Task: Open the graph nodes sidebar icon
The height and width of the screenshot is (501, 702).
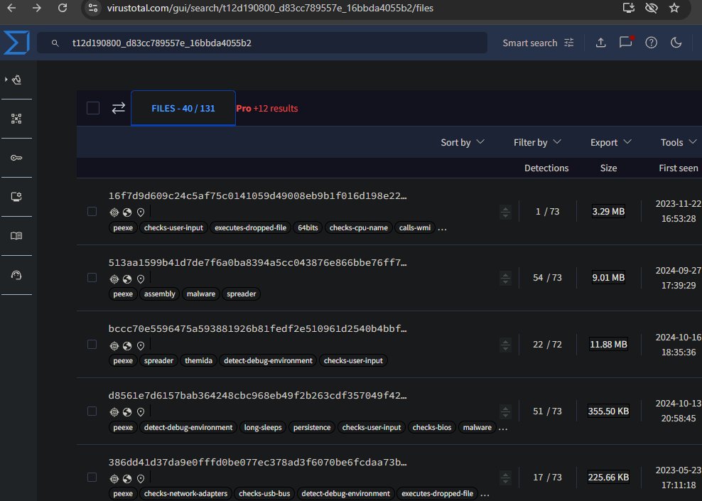Action: click(16, 119)
